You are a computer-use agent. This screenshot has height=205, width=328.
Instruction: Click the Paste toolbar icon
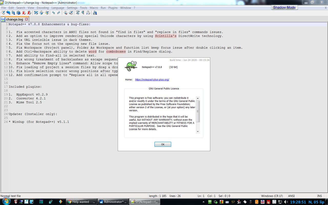[47, 13]
